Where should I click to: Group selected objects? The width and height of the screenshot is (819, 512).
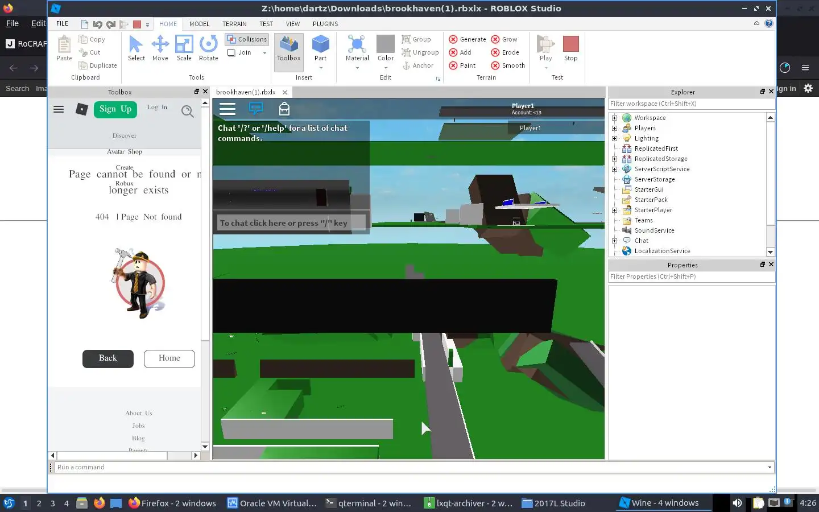[416, 39]
